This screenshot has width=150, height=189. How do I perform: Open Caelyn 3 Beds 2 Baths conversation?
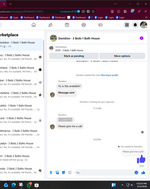pos(21,145)
